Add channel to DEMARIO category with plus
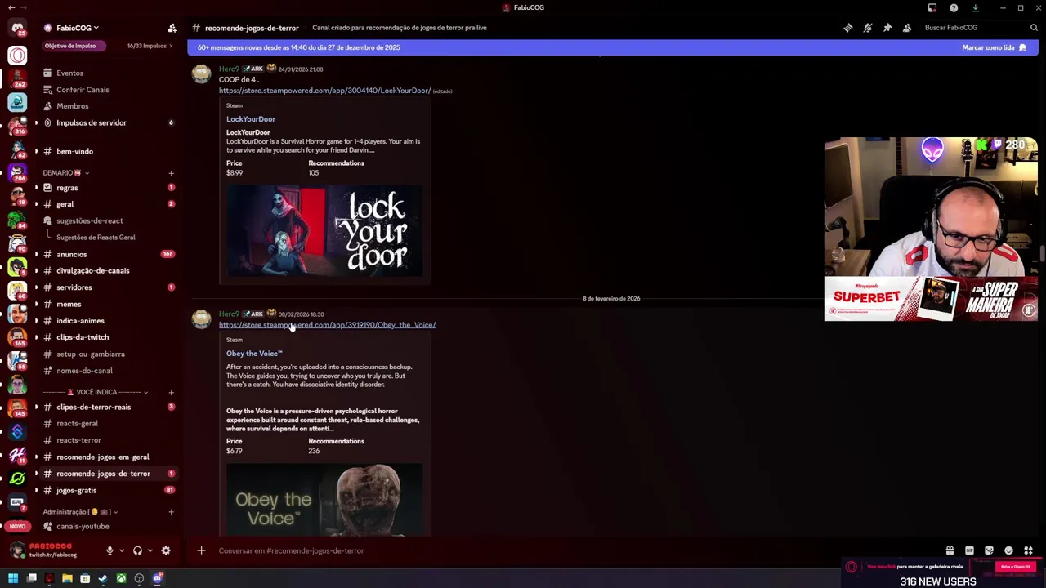This screenshot has height=588, width=1046. point(171,173)
